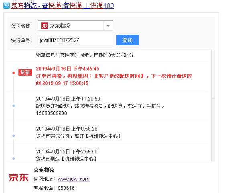
Task: Click timestamp '2019年9月16日 上午0:58:28'
Action: (x=67, y=129)
